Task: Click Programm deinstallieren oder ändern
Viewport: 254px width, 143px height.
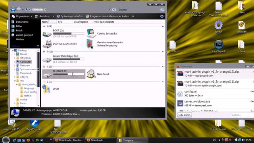Action: tap(108, 16)
